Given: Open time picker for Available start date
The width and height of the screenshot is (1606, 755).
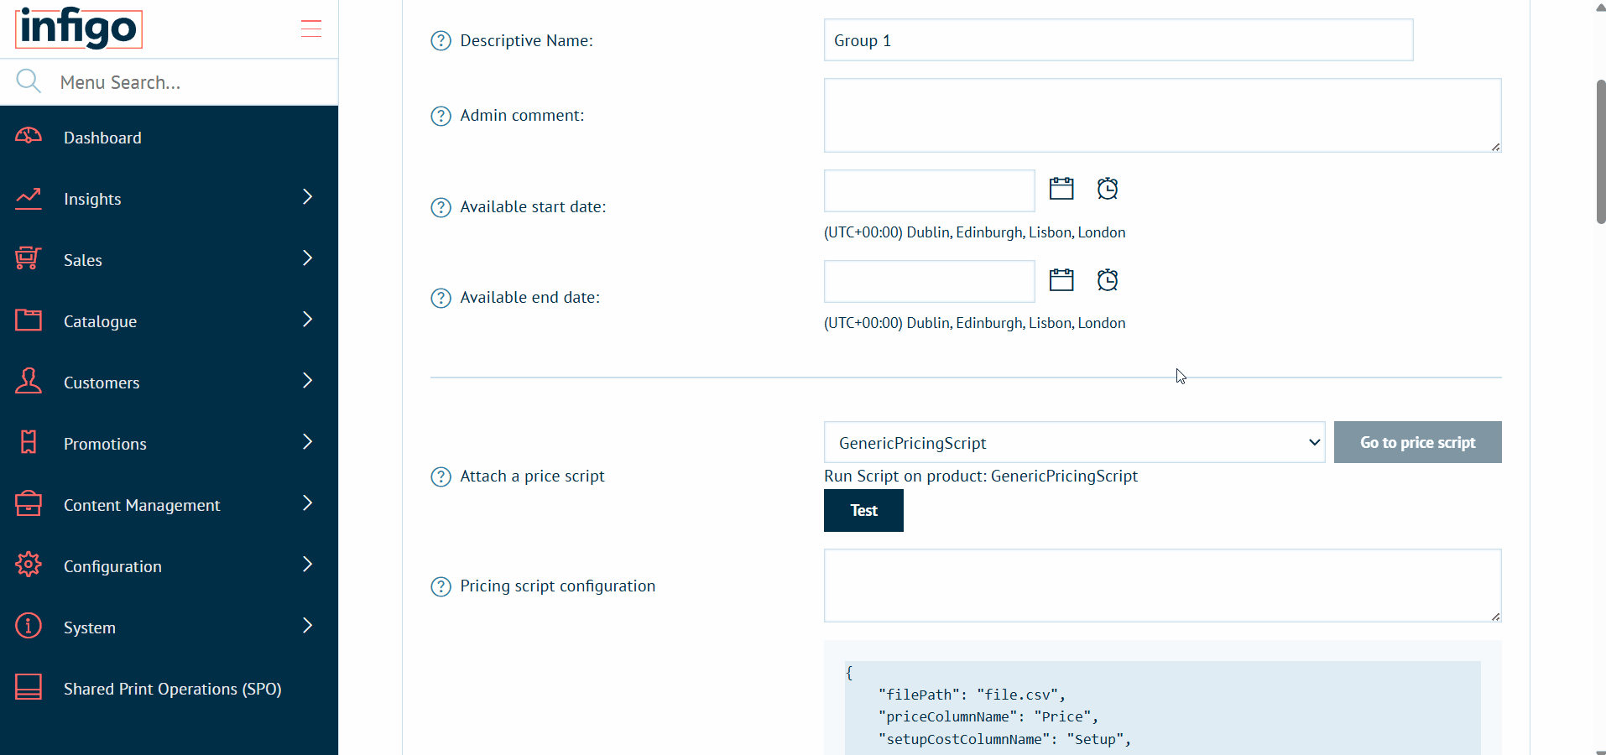Looking at the screenshot, I should pyautogui.click(x=1108, y=189).
